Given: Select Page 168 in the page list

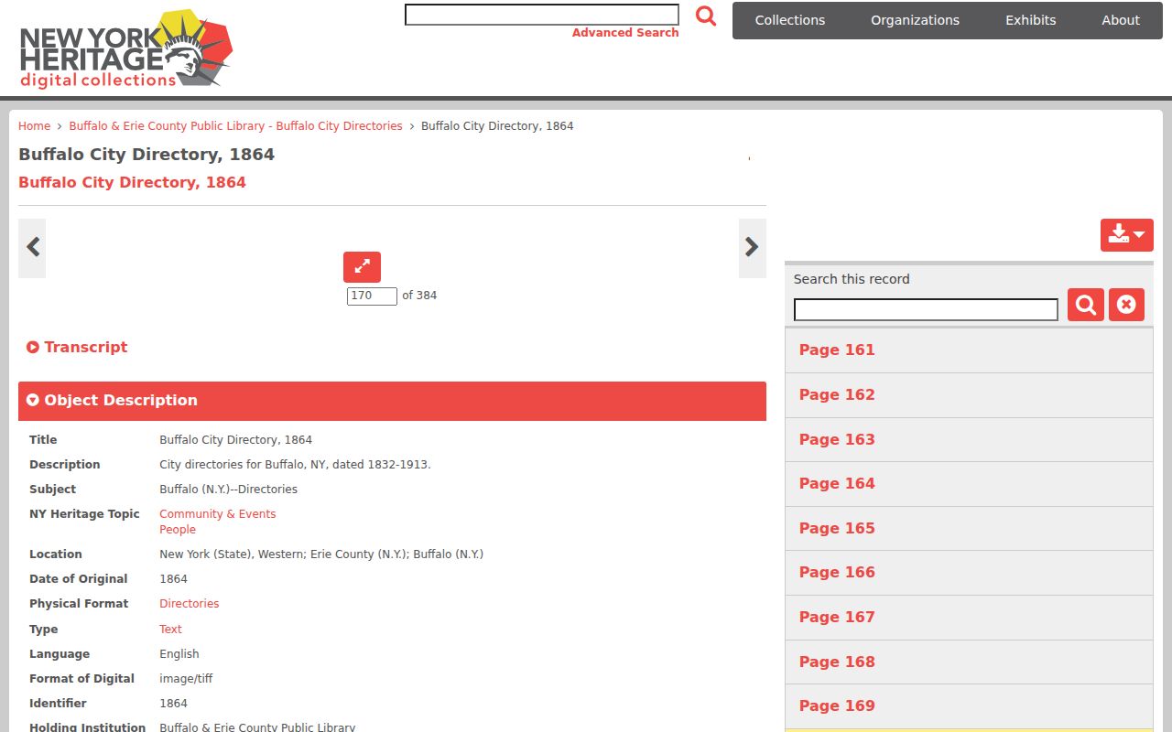Looking at the screenshot, I should (x=969, y=662).
